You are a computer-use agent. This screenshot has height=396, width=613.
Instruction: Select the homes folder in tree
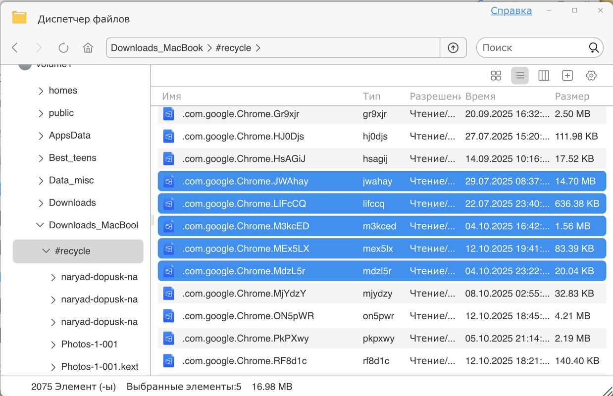pyautogui.click(x=63, y=91)
